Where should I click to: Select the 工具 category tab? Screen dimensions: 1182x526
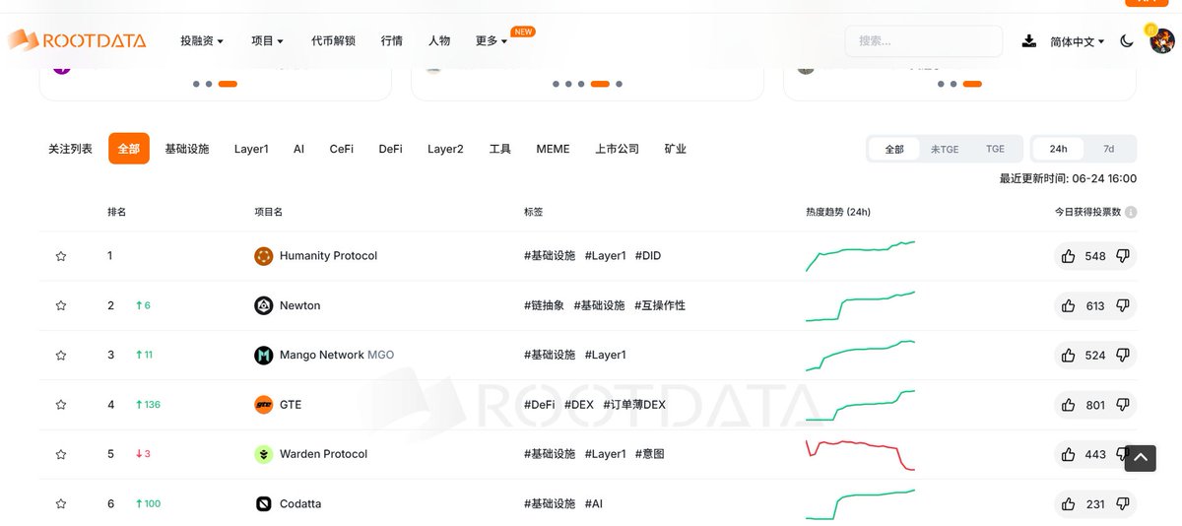[500, 149]
